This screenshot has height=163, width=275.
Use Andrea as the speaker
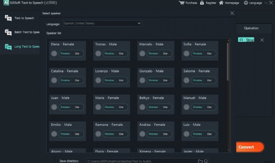[165, 134]
